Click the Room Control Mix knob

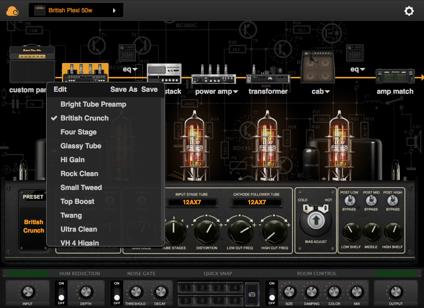click(357, 292)
